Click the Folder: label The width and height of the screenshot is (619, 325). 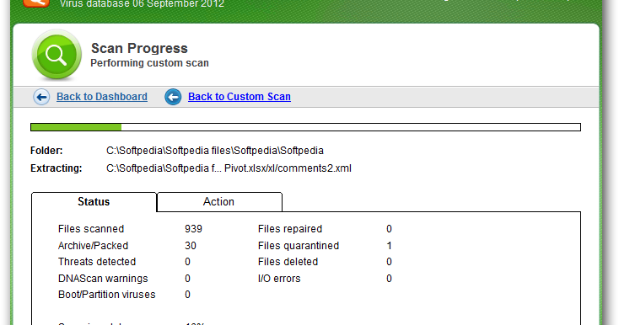click(46, 151)
